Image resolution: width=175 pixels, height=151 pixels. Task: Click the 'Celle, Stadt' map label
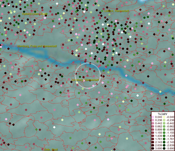(51, 149)
